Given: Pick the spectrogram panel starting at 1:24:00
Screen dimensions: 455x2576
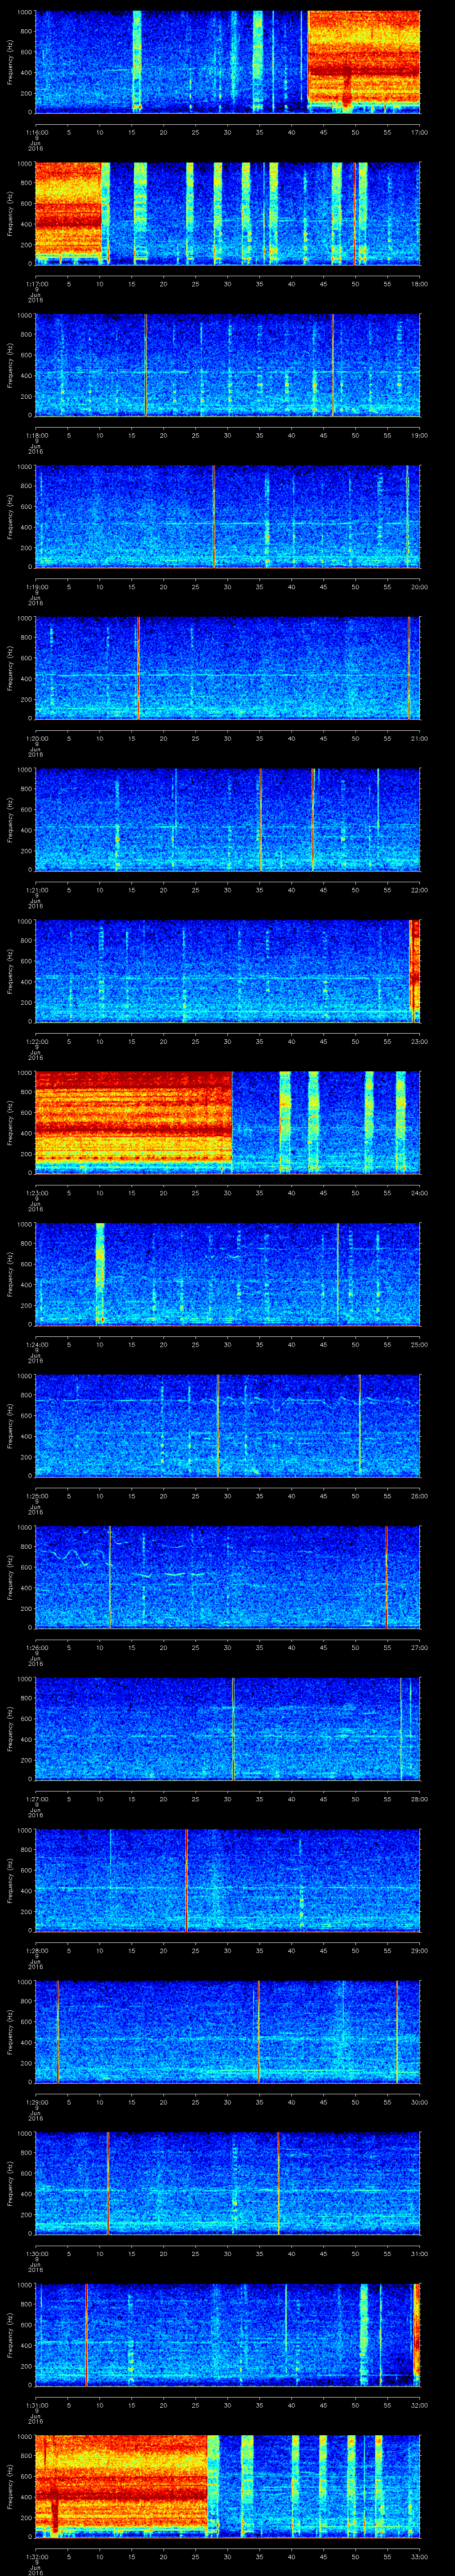Looking at the screenshot, I should tap(227, 1274).
